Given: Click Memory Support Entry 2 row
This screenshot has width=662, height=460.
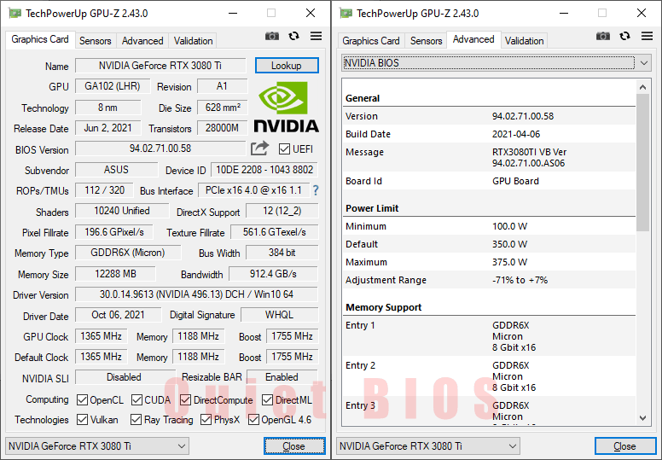Looking at the screenshot, I should 489,376.
